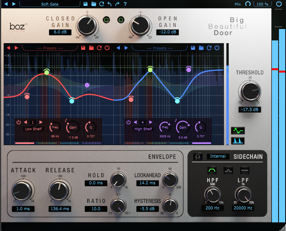Previous open EQ preset blue arrow
The width and height of the screenshot is (286, 231).
pyautogui.click(x=118, y=48)
